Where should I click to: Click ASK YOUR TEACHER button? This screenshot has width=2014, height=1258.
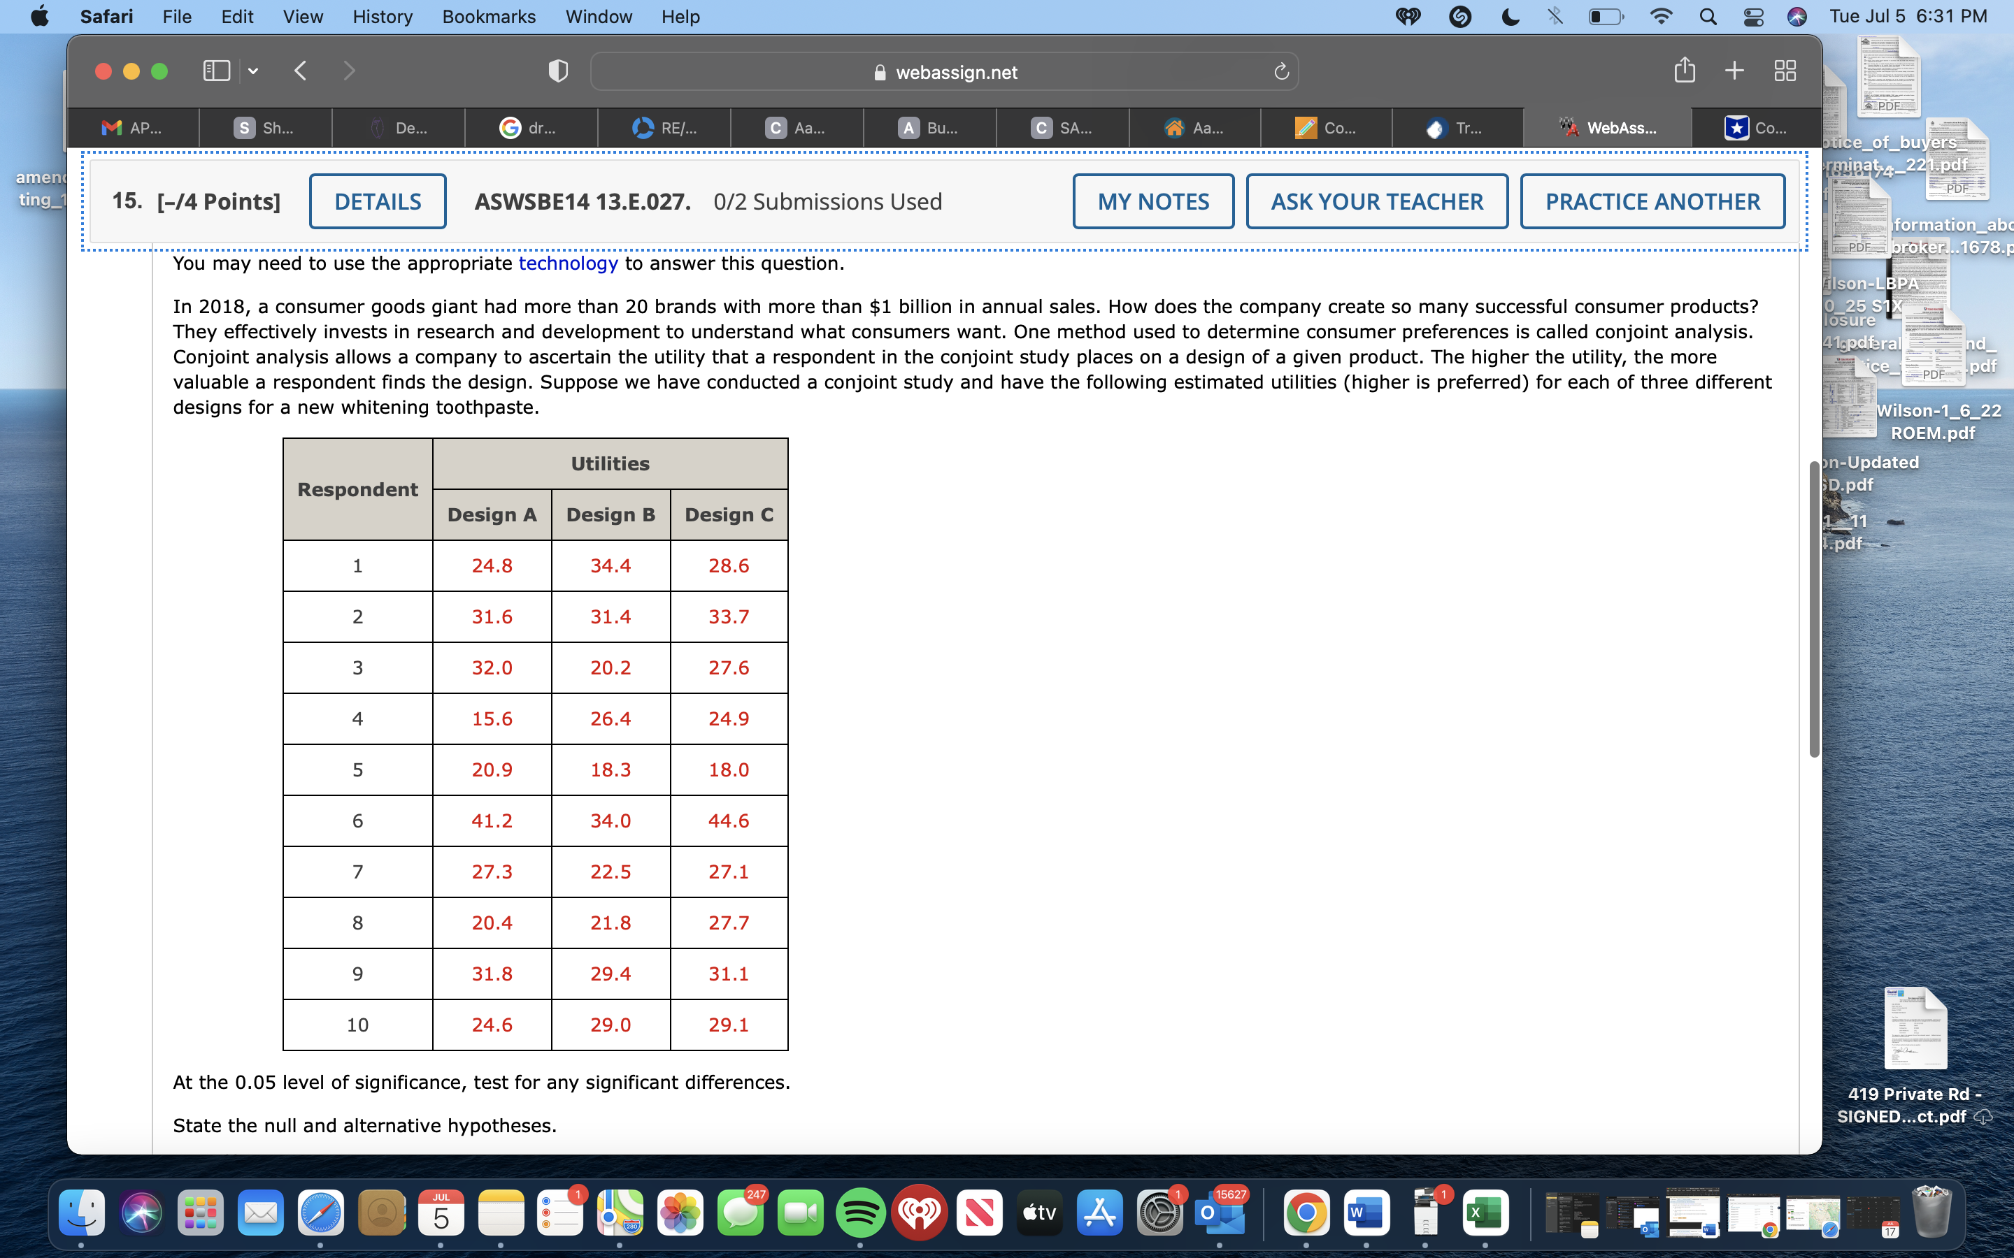(x=1376, y=201)
